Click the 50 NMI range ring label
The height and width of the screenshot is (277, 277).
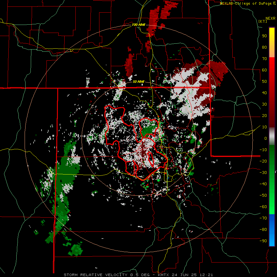pos(138,82)
